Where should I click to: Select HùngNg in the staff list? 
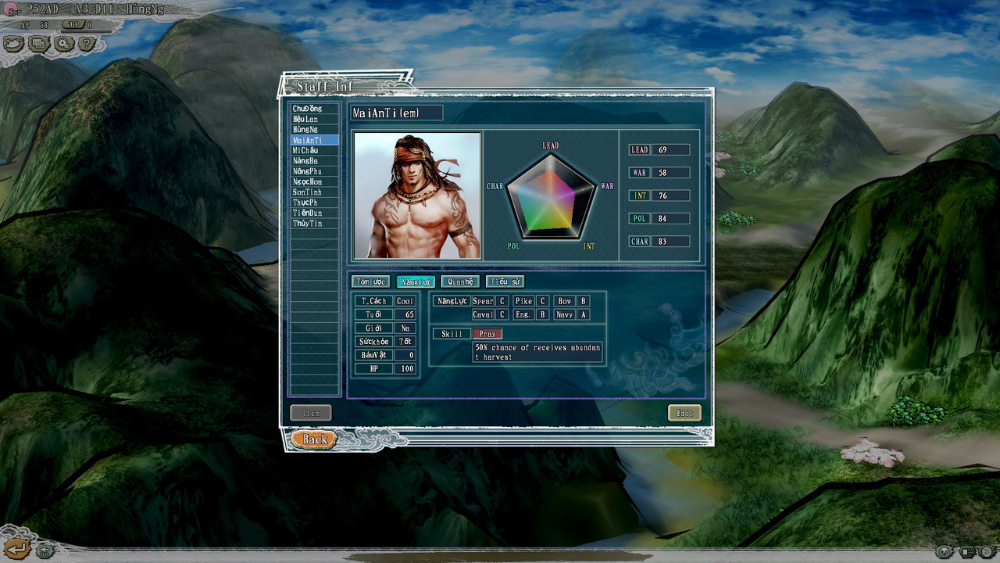pyautogui.click(x=314, y=129)
